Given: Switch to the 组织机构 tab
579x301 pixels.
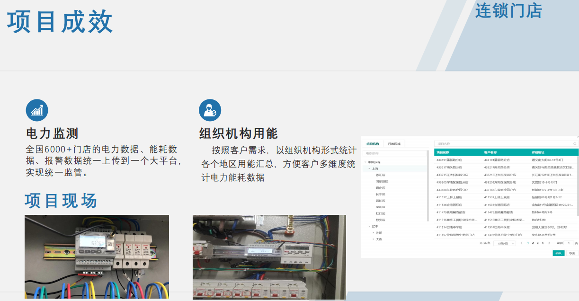Looking at the screenshot, I should point(373,144).
